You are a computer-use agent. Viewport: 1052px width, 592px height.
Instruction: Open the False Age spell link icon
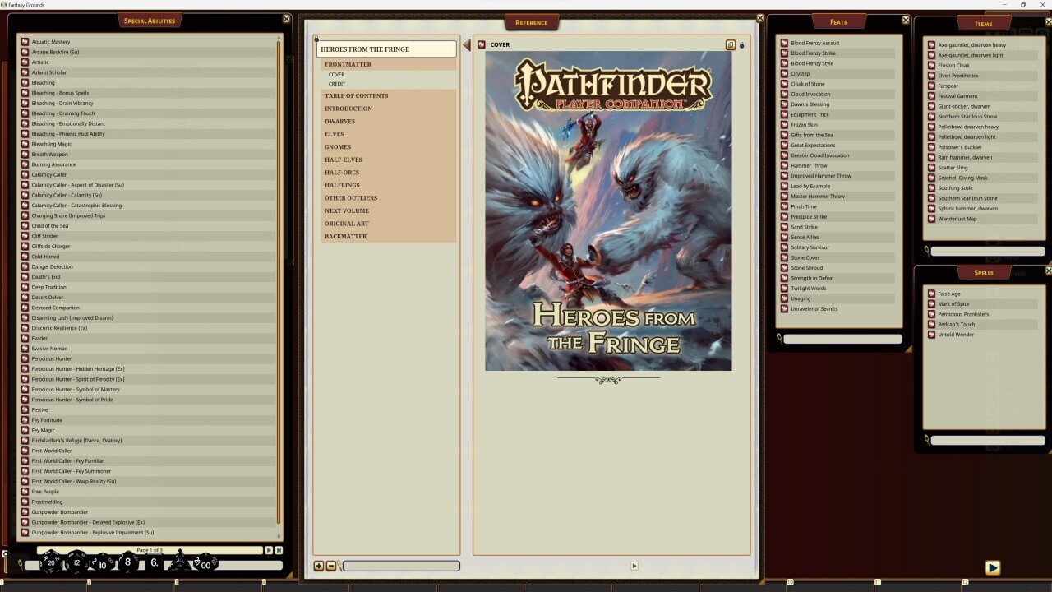coord(931,294)
